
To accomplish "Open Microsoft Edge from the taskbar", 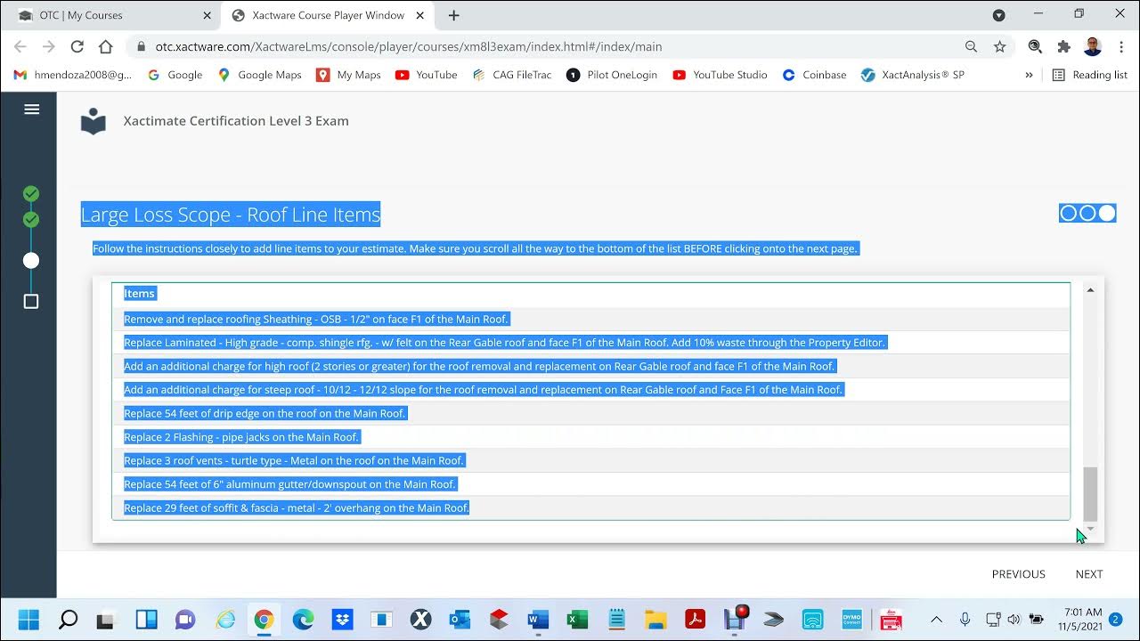I will (303, 619).
